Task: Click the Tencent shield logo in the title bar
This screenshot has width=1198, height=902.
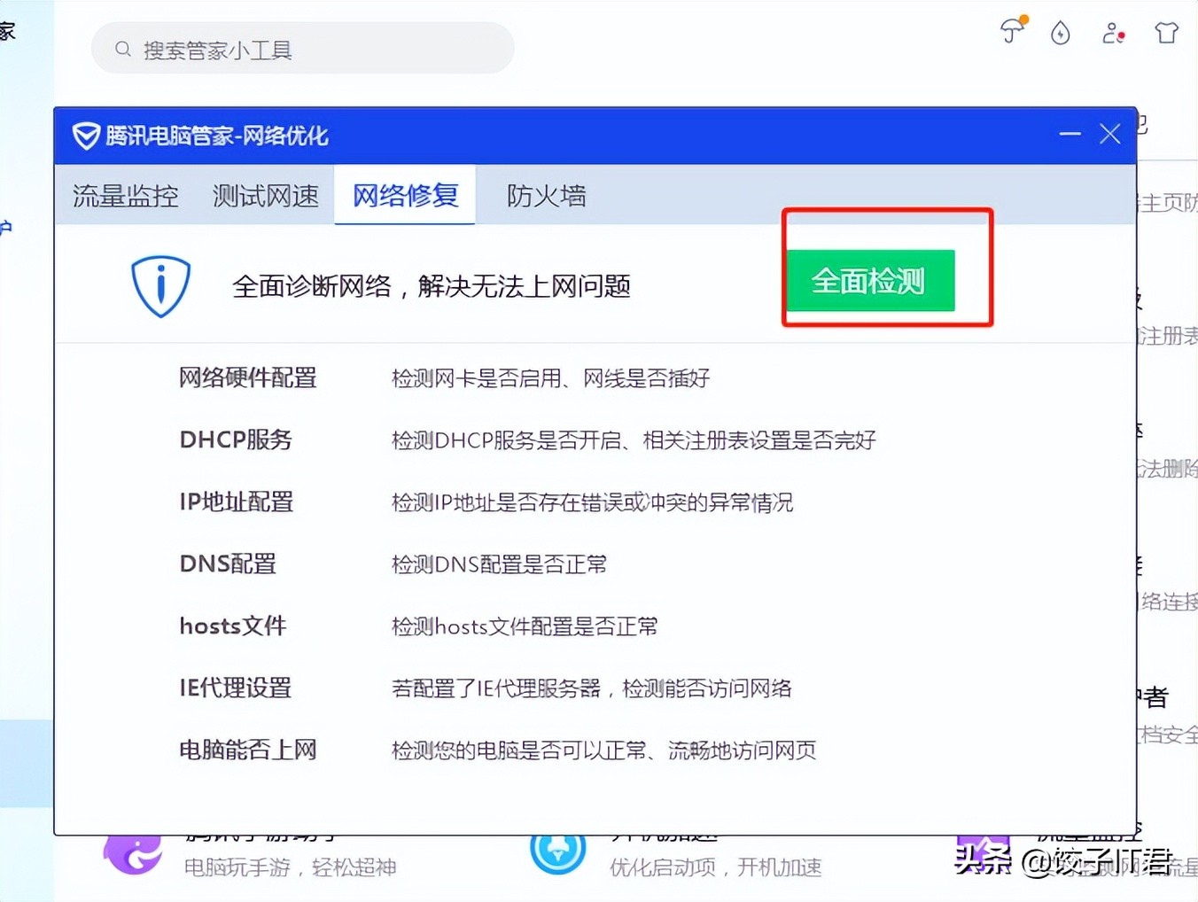Action: [84, 136]
